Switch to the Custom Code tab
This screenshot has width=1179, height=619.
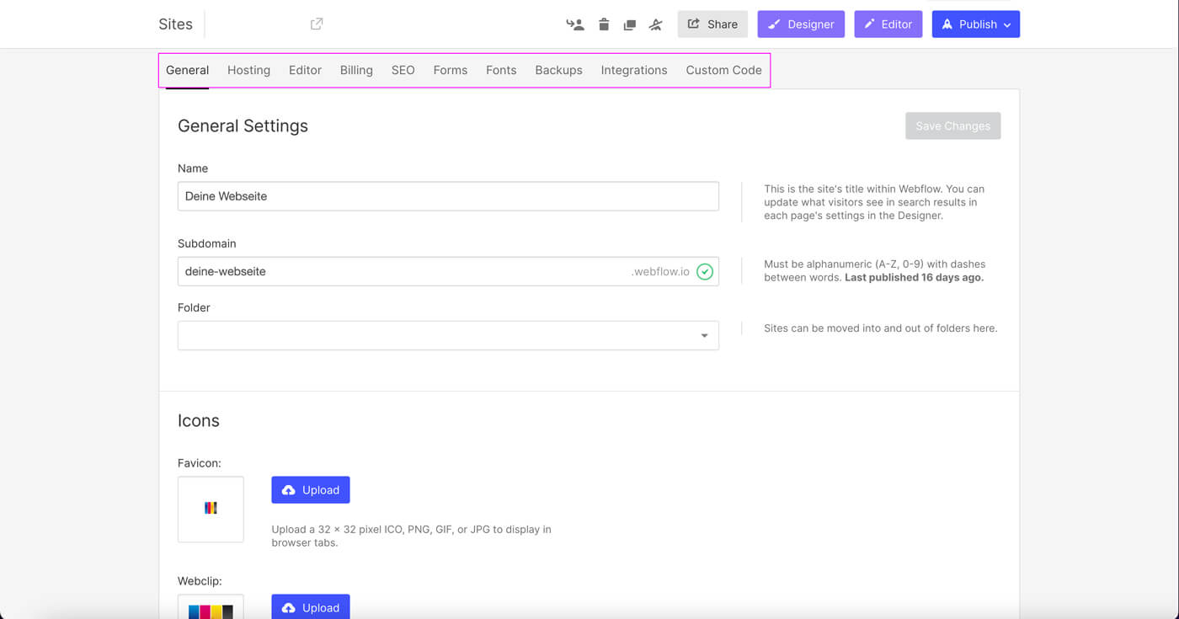pos(723,70)
